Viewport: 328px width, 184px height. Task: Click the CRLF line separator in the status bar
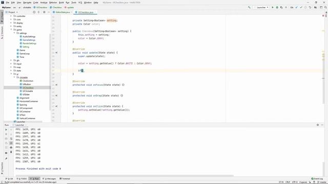288,182
